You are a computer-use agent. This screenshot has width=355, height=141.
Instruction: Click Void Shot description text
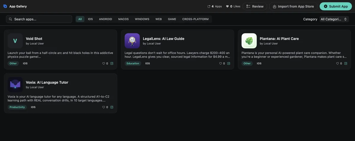click(x=60, y=55)
